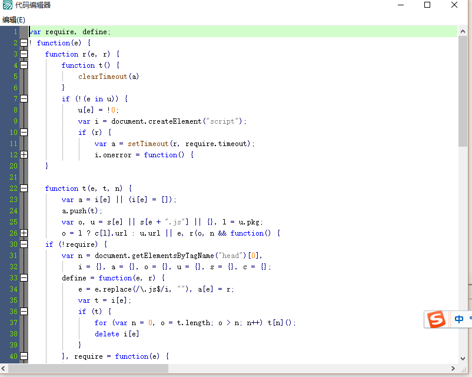The height and width of the screenshot is (377, 472).
Task: Collapse the if(!require) block at line 30
Action: coord(23,244)
